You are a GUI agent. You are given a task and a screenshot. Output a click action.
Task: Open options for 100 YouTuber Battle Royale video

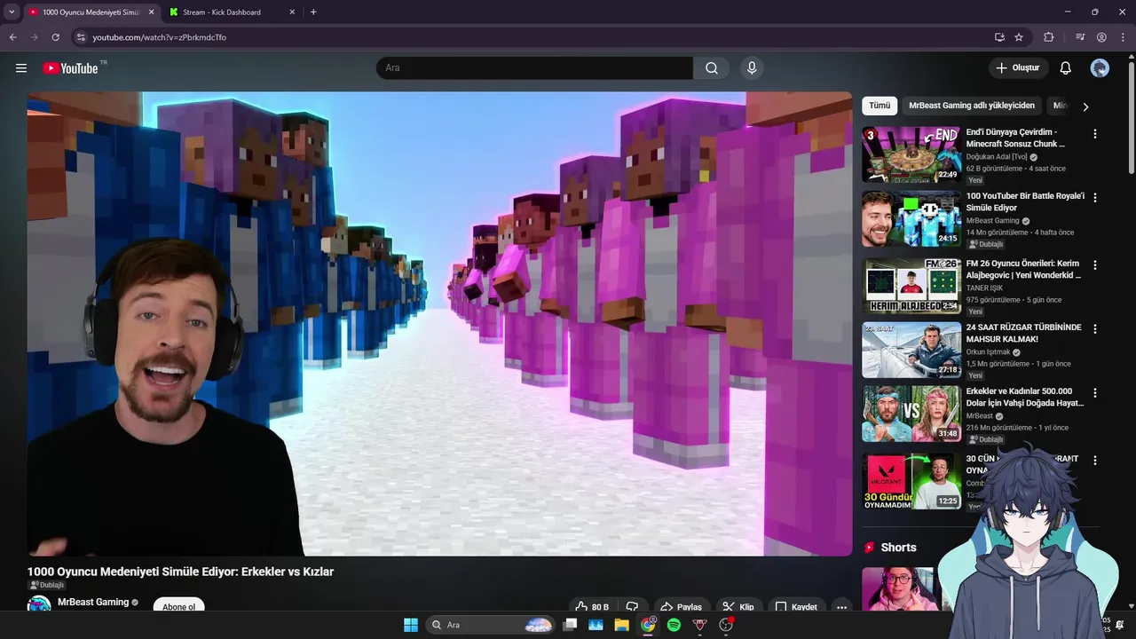[1095, 198]
